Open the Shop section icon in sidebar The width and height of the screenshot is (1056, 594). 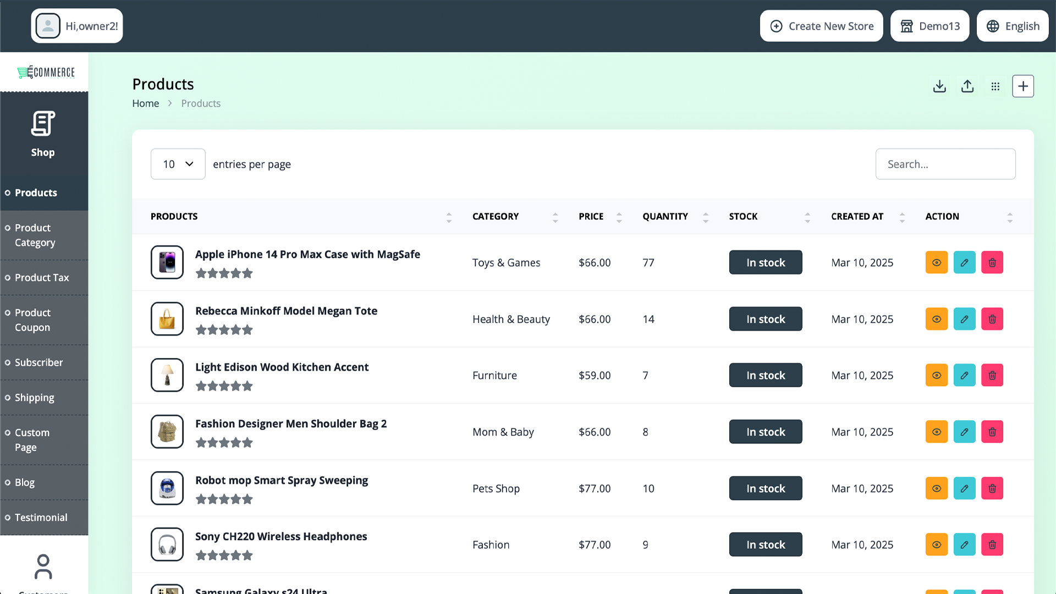(x=43, y=124)
